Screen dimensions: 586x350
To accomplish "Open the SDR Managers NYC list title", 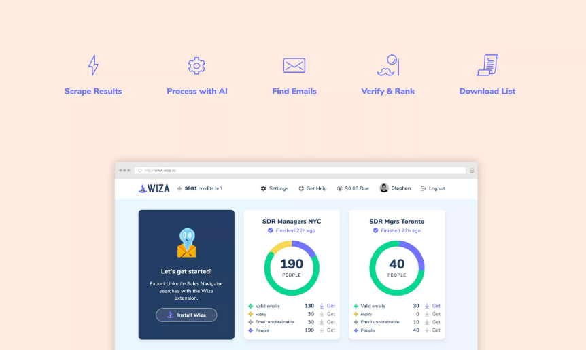I will 292,221.
